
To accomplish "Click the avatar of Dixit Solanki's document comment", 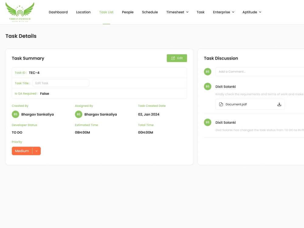I will [x=207, y=86].
